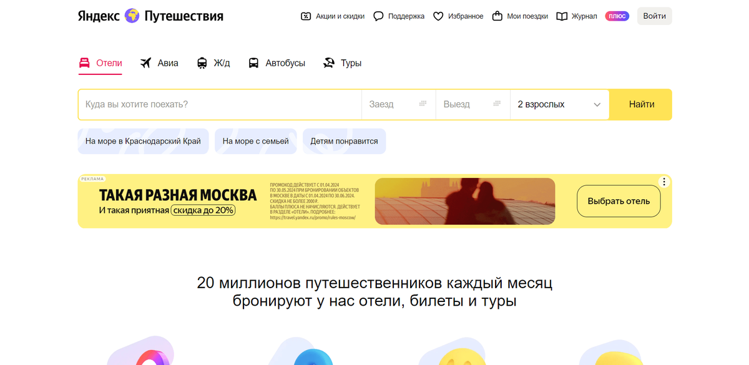The height and width of the screenshot is (365, 749).
Task: Switch to the Автобусы tab
Action: 277,63
